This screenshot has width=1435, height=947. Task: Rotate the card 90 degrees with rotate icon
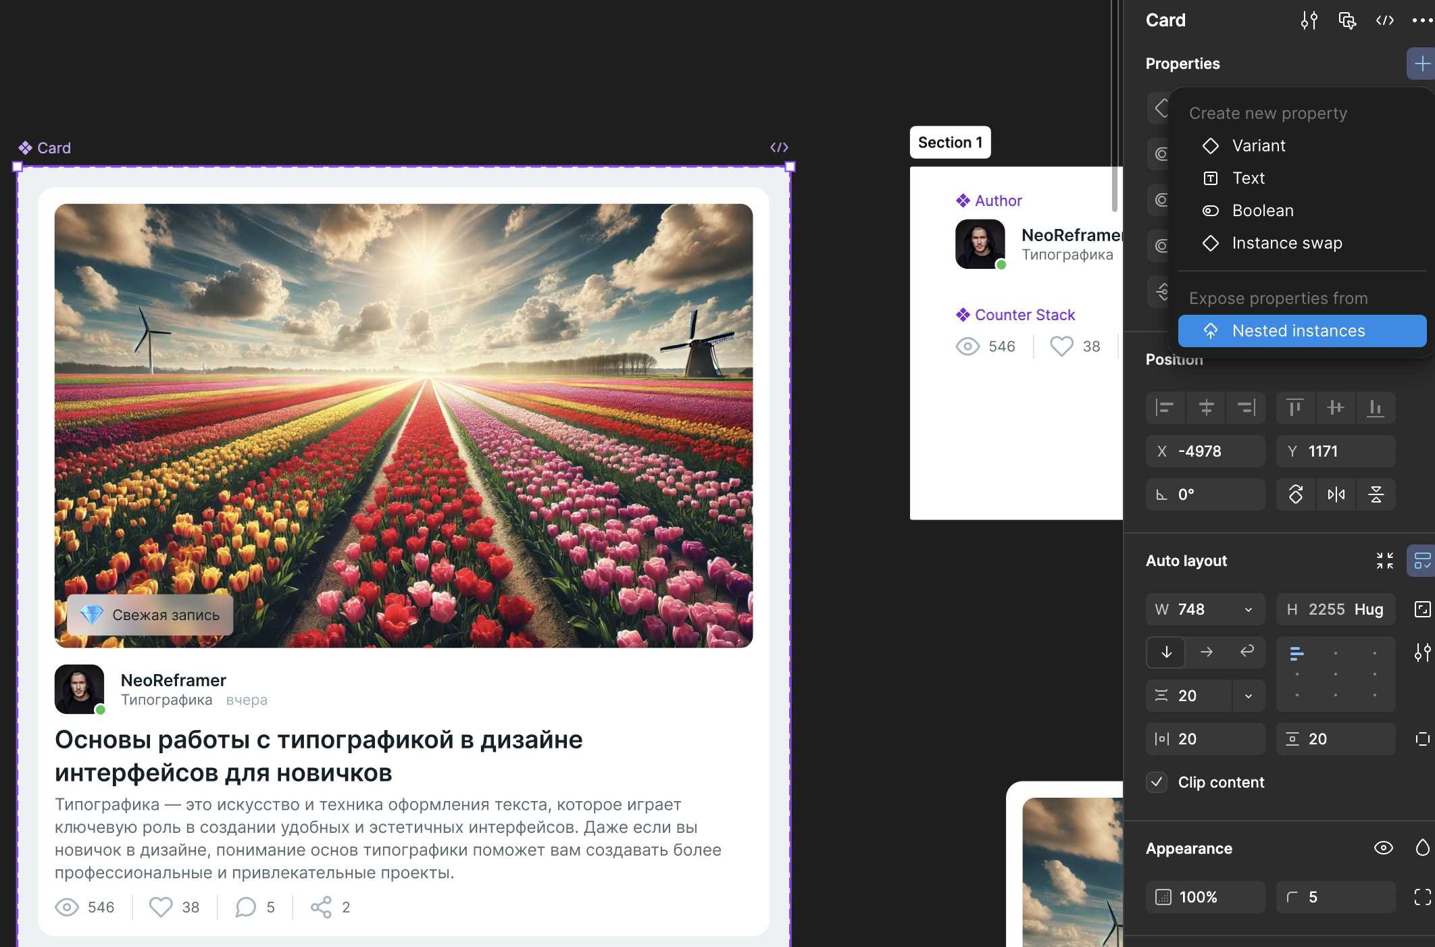[1296, 494]
